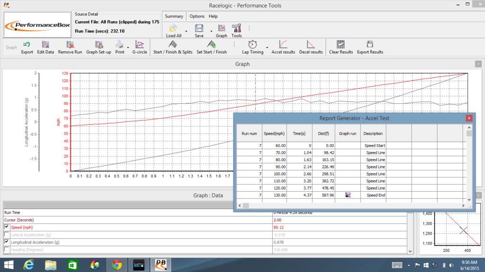Click graph run icon in Speed End row
The image size is (485, 272).
348,195
